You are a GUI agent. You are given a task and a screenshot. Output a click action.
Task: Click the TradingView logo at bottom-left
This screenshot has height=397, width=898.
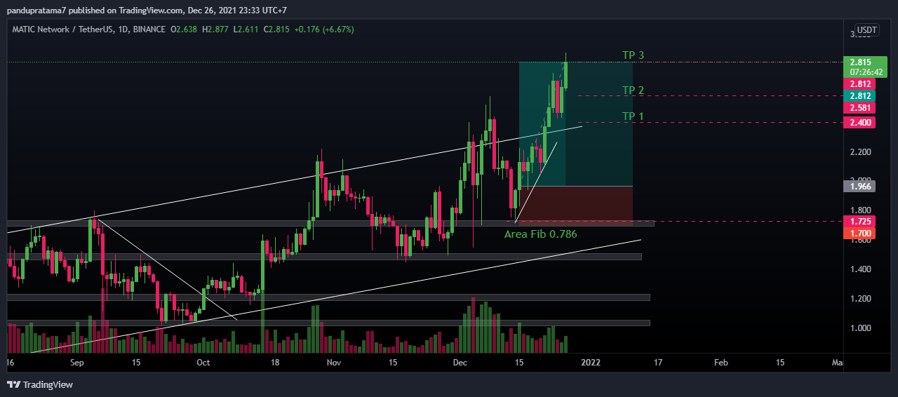[x=39, y=384]
